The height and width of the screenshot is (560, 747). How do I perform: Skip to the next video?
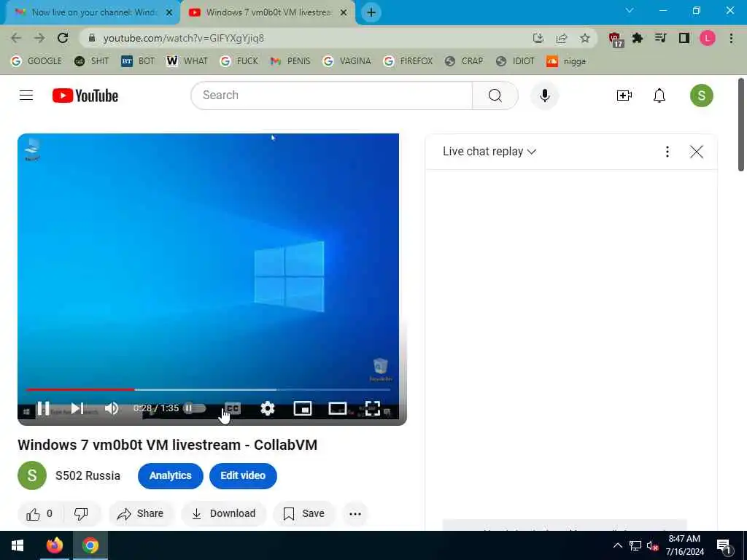(x=77, y=408)
